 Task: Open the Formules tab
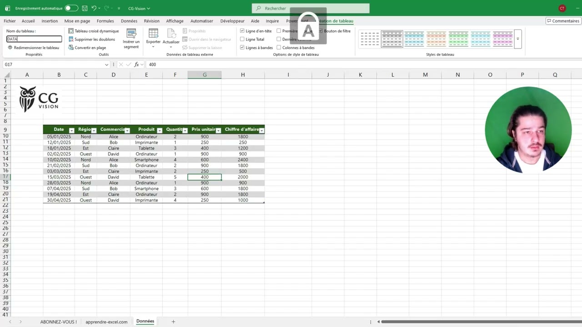105,21
